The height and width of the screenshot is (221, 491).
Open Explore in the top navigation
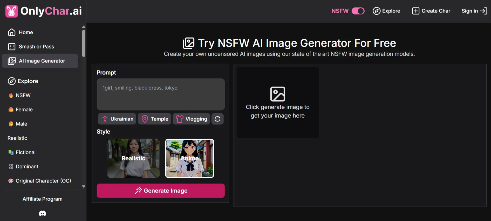pyautogui.click(x=386, y=11)
